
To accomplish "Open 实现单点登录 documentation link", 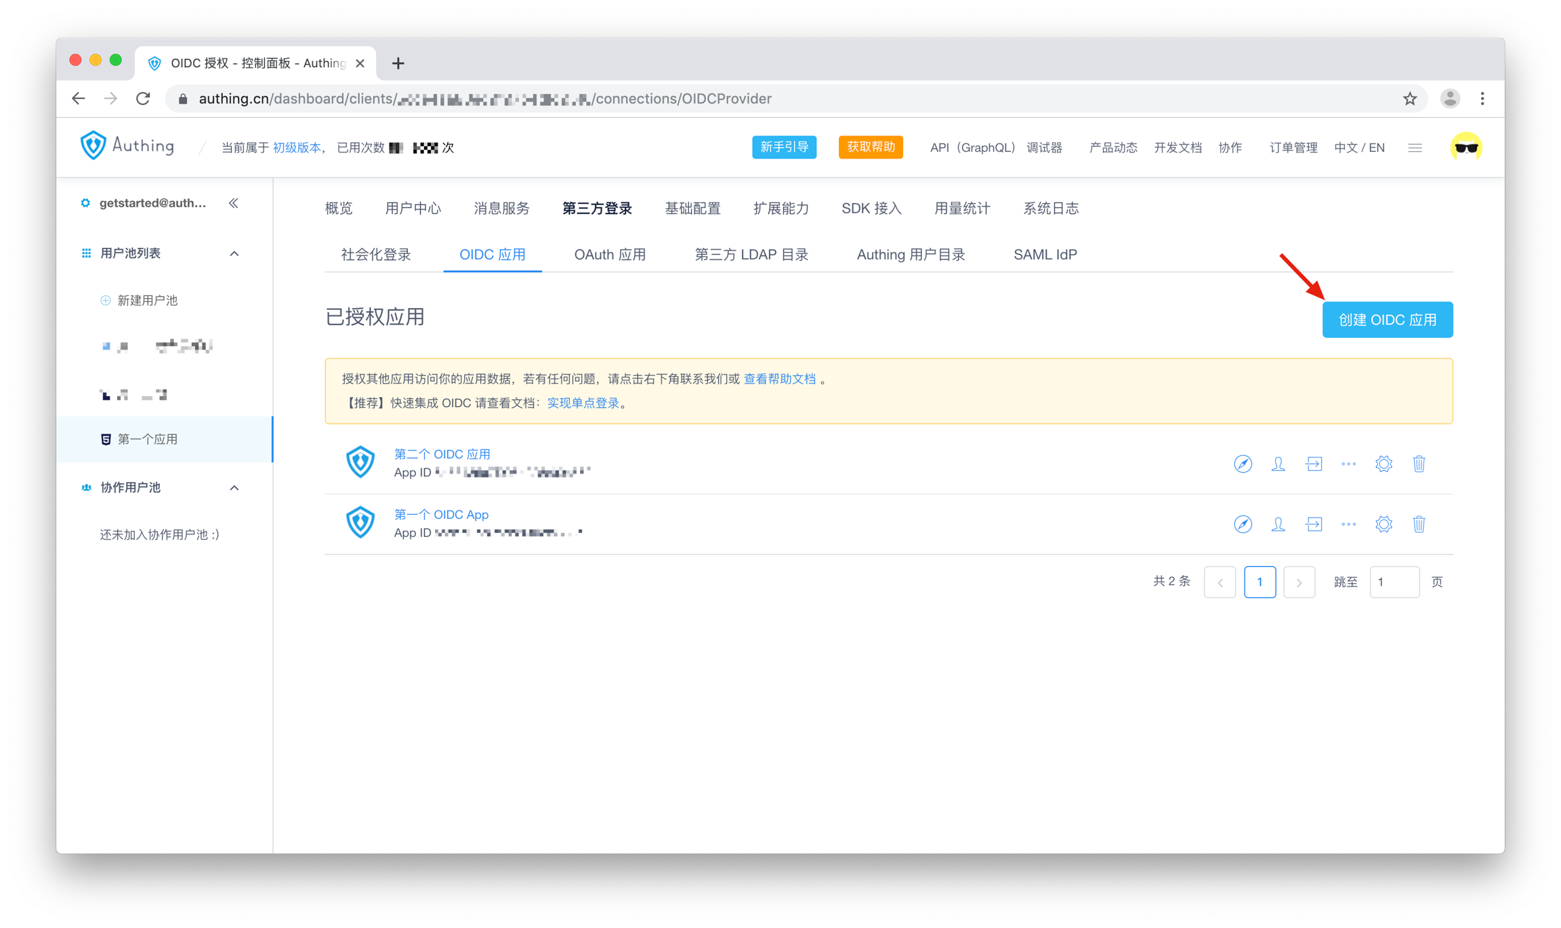I will pos(583,403).
